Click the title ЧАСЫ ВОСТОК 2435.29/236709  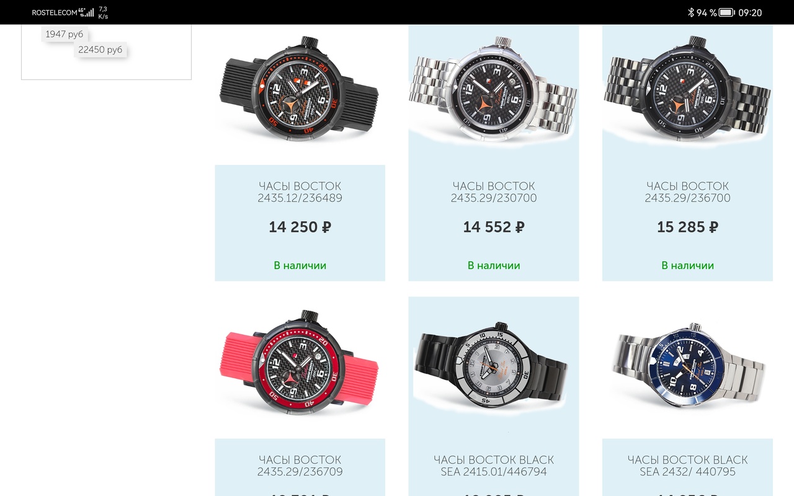[x=300, y=466]
